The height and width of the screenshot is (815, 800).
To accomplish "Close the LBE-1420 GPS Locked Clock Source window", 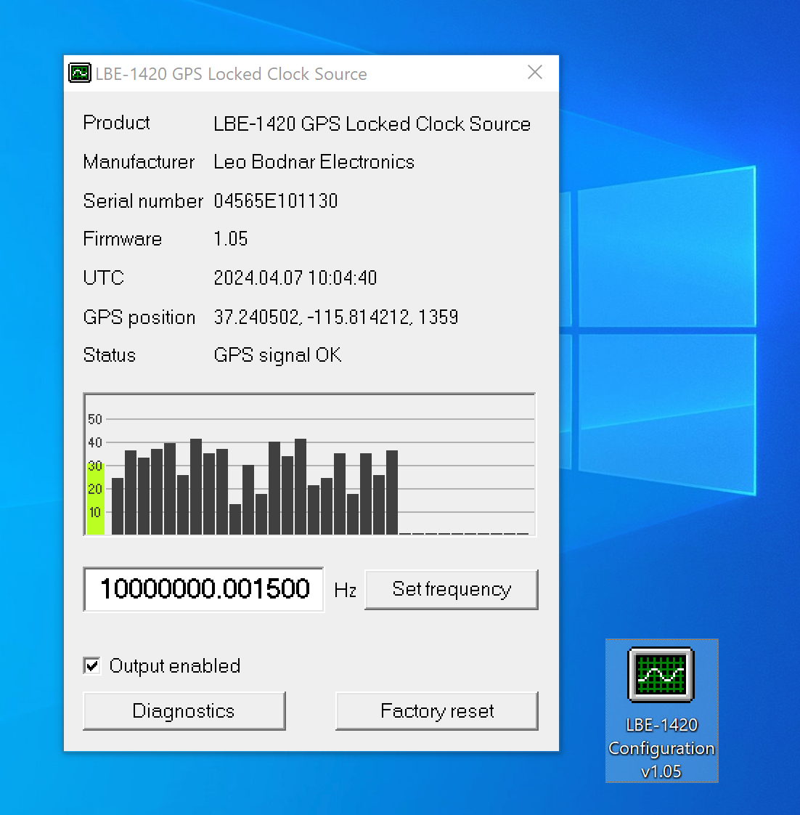I will pyautogui.click(x=534, y=72).
